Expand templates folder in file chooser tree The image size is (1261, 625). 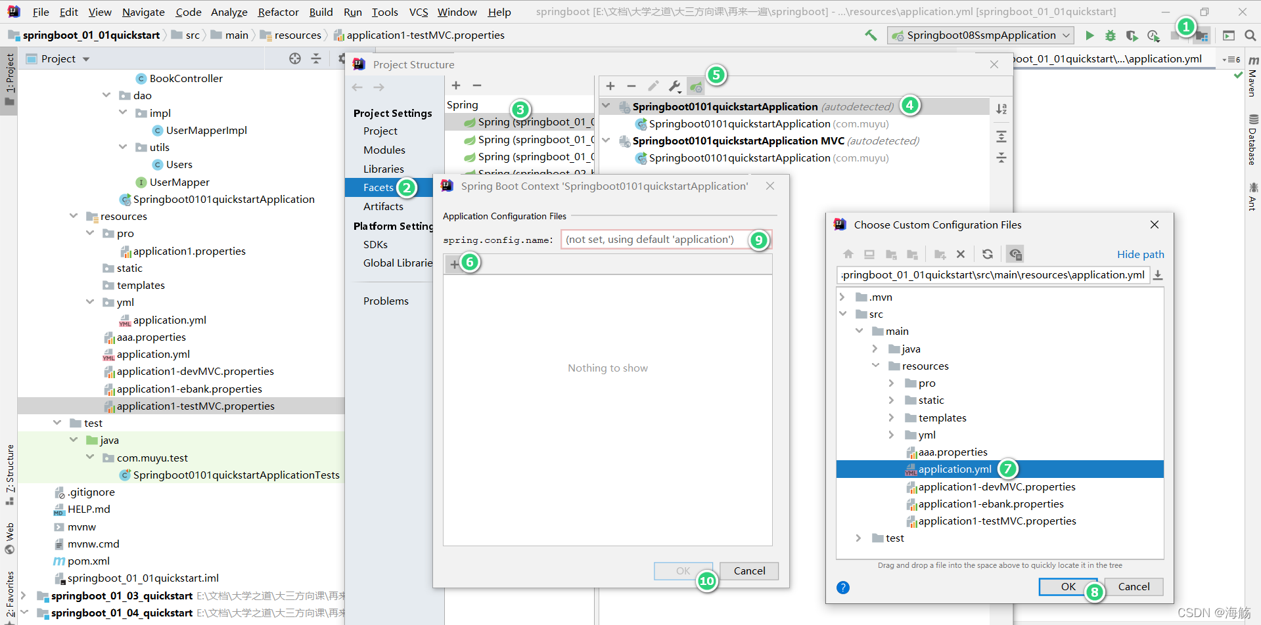click(x=891, y=418)
